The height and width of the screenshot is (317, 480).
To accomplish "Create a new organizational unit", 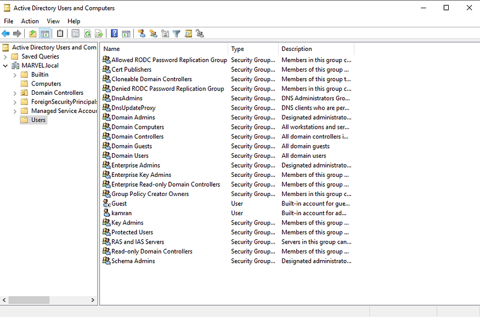I will pos(165,33).
